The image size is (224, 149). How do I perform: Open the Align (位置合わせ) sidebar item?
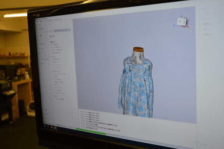41,44
